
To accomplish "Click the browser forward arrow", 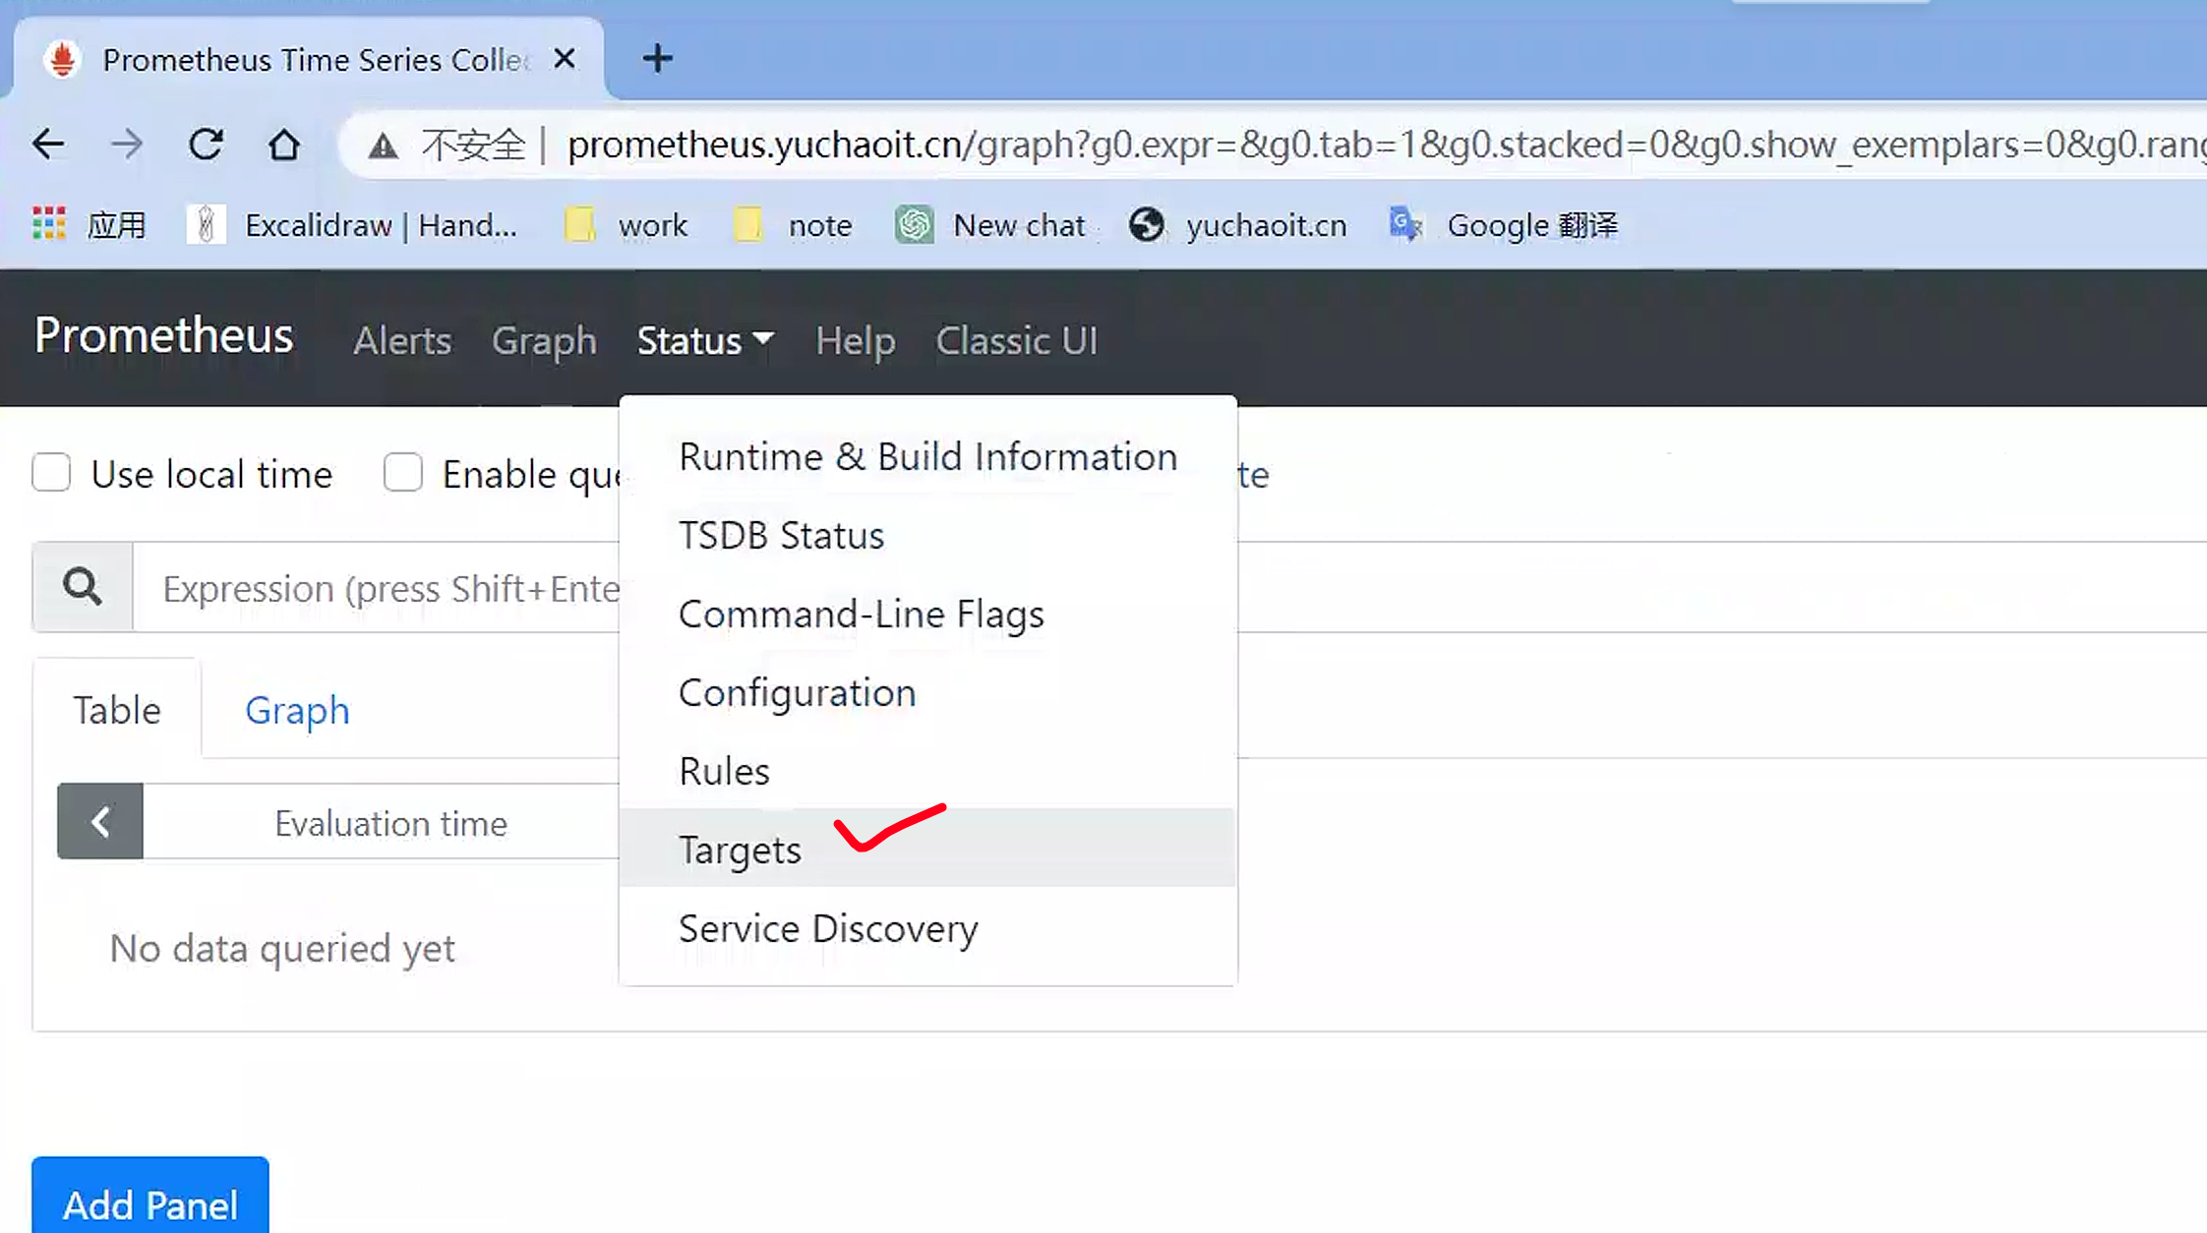I will pyautogui.click(x=126, y=145).
